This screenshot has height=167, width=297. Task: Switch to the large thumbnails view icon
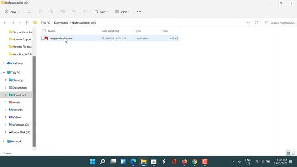click(x=293, y=153)
